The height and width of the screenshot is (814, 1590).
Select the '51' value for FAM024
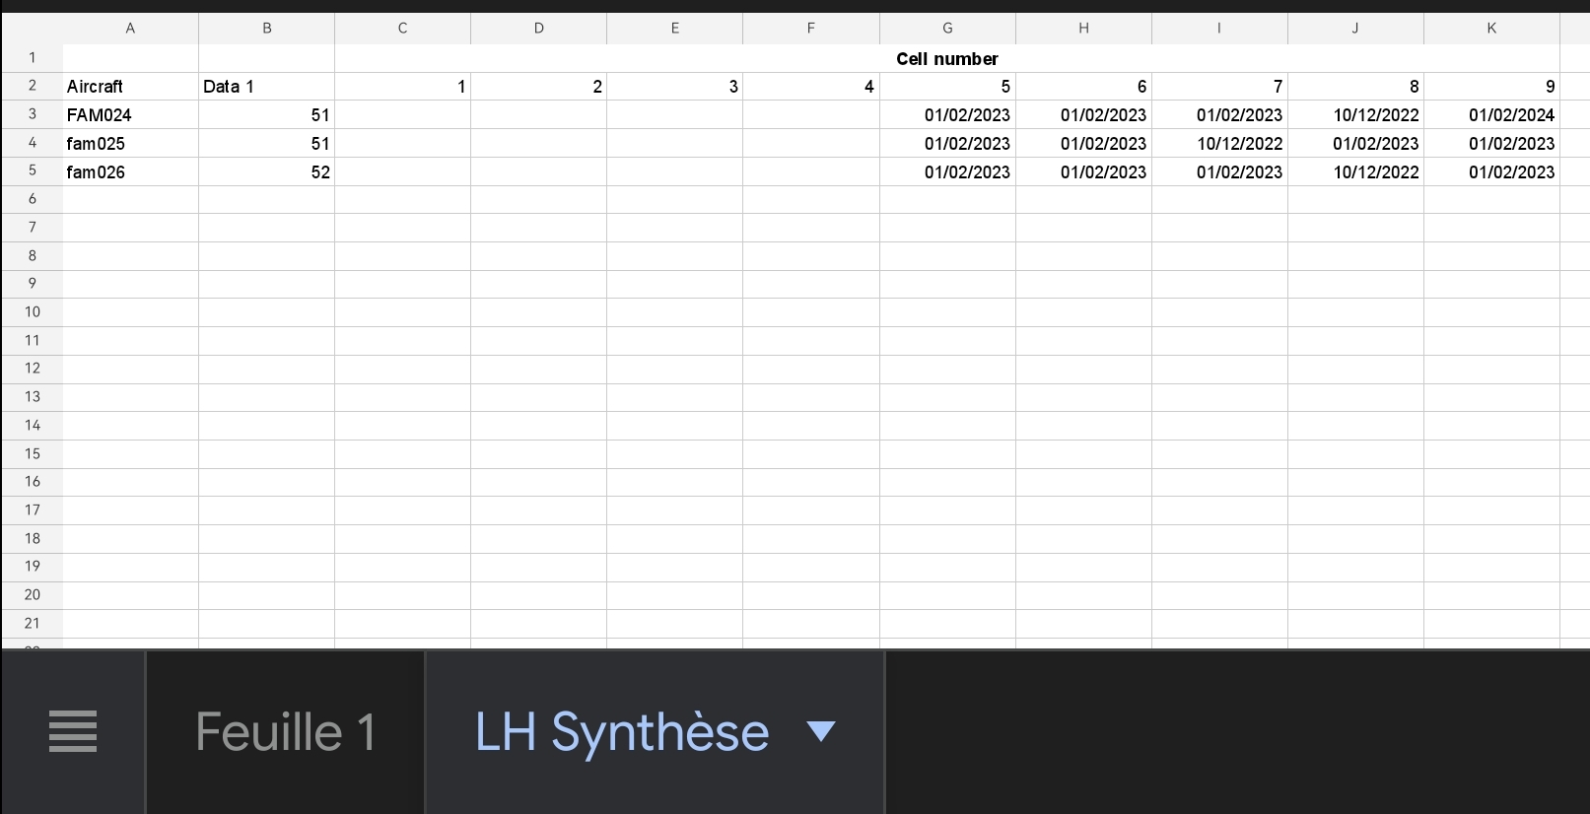coord(266,115)
